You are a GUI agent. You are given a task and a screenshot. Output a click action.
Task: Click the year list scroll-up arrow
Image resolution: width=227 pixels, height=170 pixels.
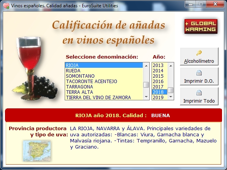[x=171, y=65]
